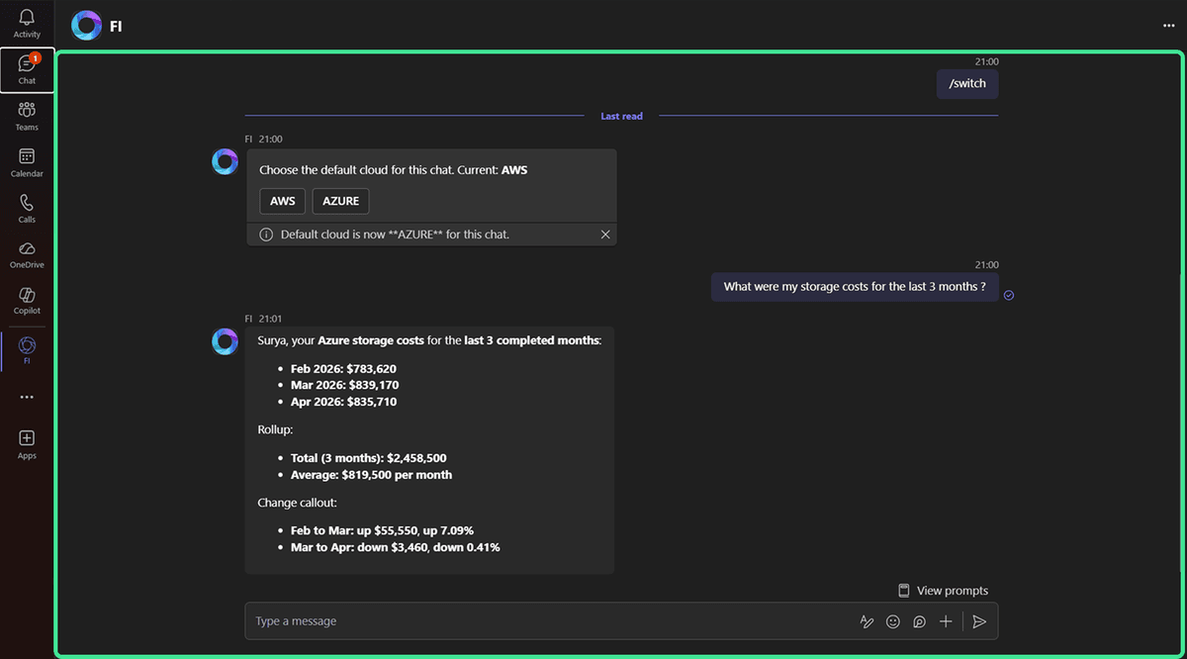Screen dimensions: 1187x659
Task: Select the FI app in sidebar
Action: (x=27, y=350)
